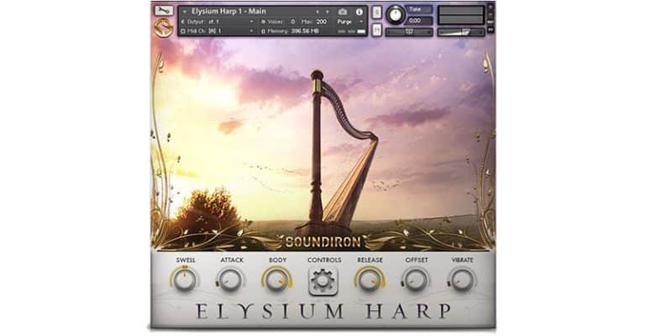Viewport: 645px width, 336px height.
Task: Open snapshot view with camera icon
Action: (x=343, y=12)
